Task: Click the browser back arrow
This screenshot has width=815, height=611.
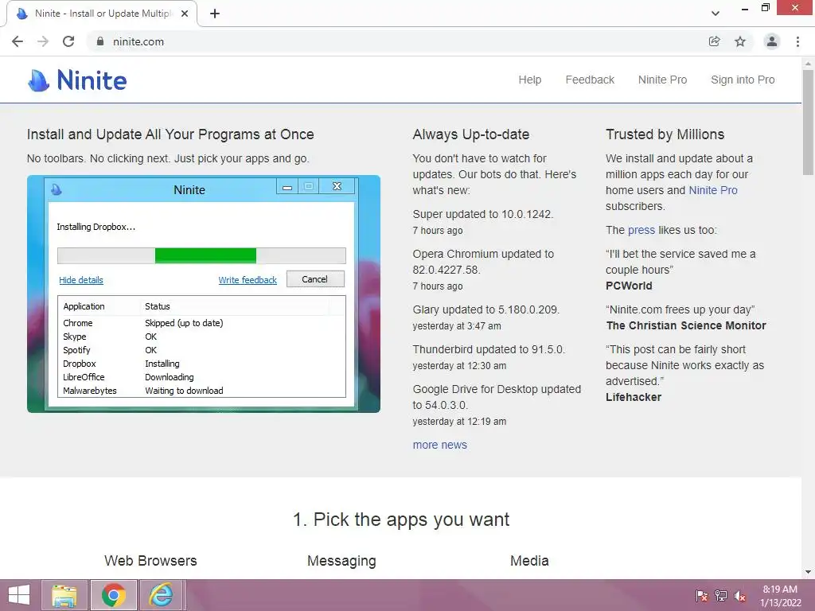Action: coord(18,41)
